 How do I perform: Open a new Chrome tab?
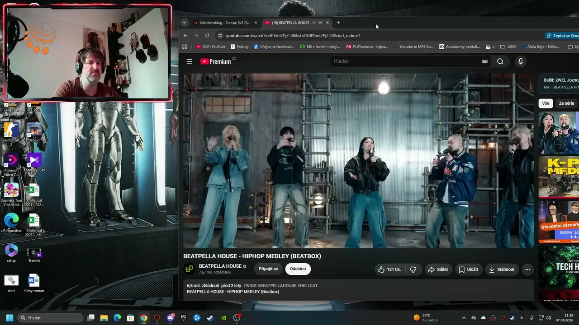(x=338, y=23)
